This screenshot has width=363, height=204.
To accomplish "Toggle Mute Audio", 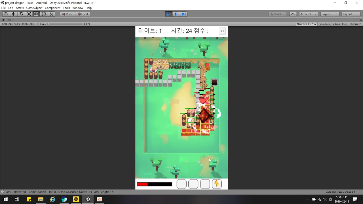I will click(x=324, y=24).
